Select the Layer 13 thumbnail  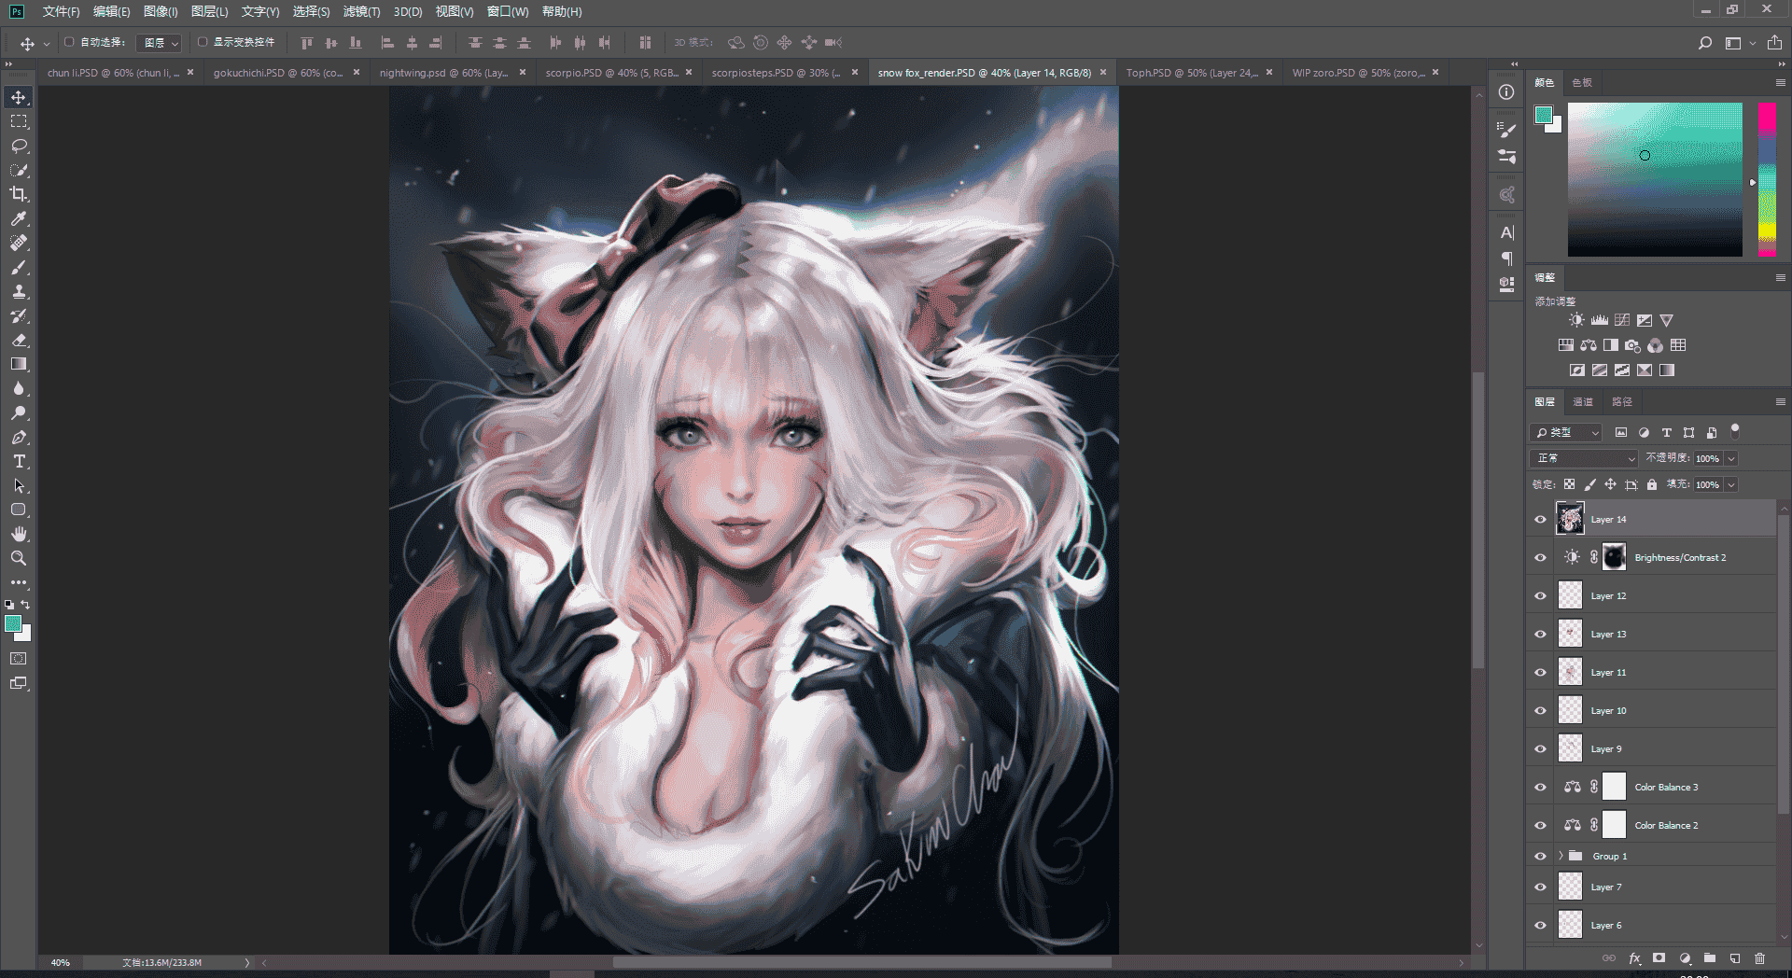point(1571,635)
